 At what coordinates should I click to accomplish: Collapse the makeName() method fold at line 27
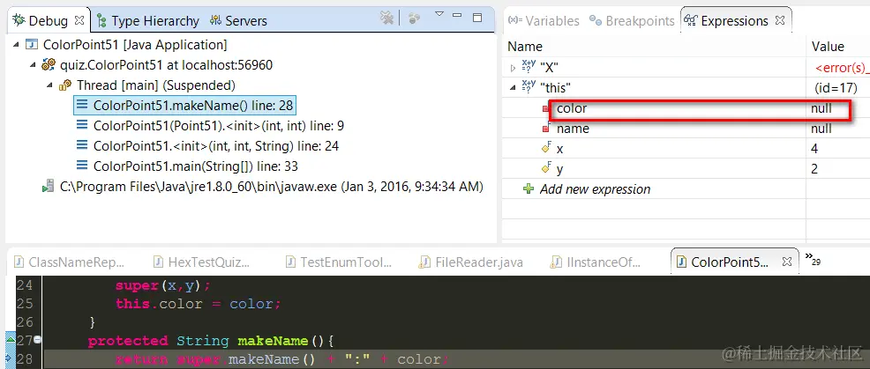click(37, 340)
